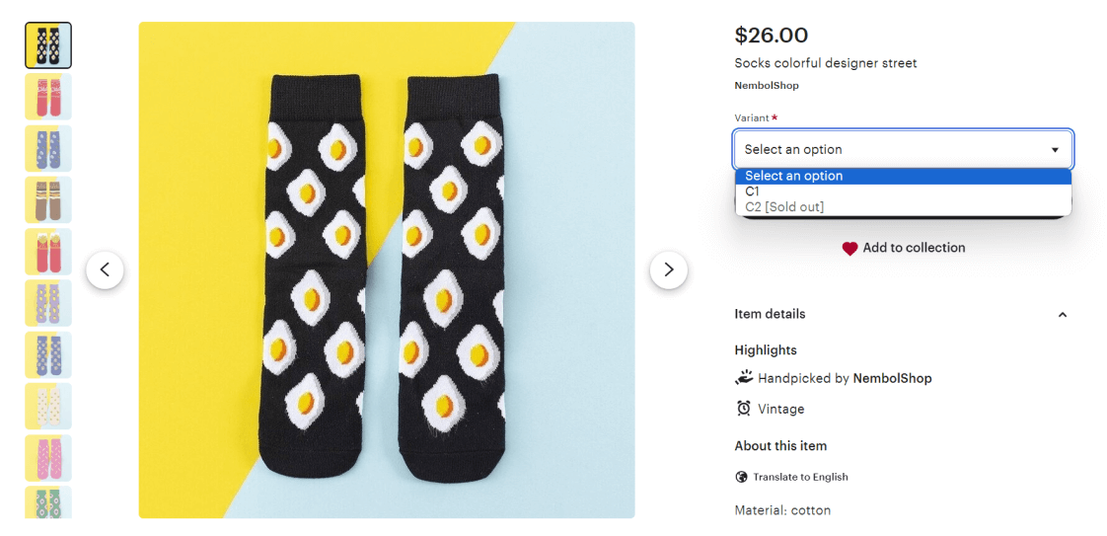
Task: Click the clock icon beside Vintage
Action: (x=744, y=409)
